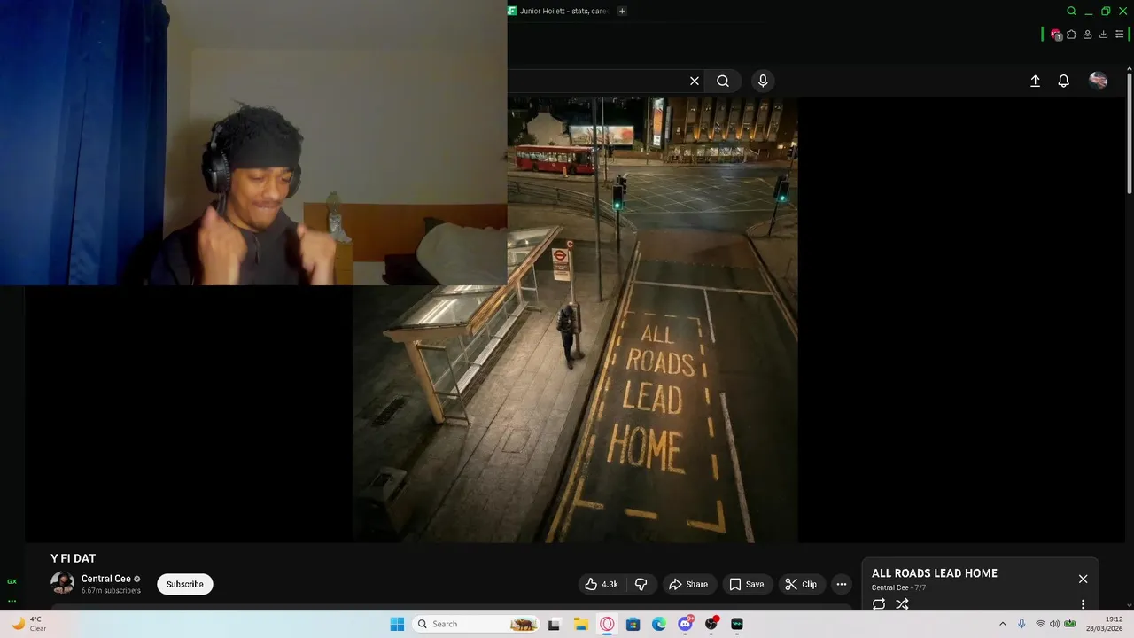Open Central Cee channel avatar
Screen dimensions: 1134x638
tap(62, 583)
